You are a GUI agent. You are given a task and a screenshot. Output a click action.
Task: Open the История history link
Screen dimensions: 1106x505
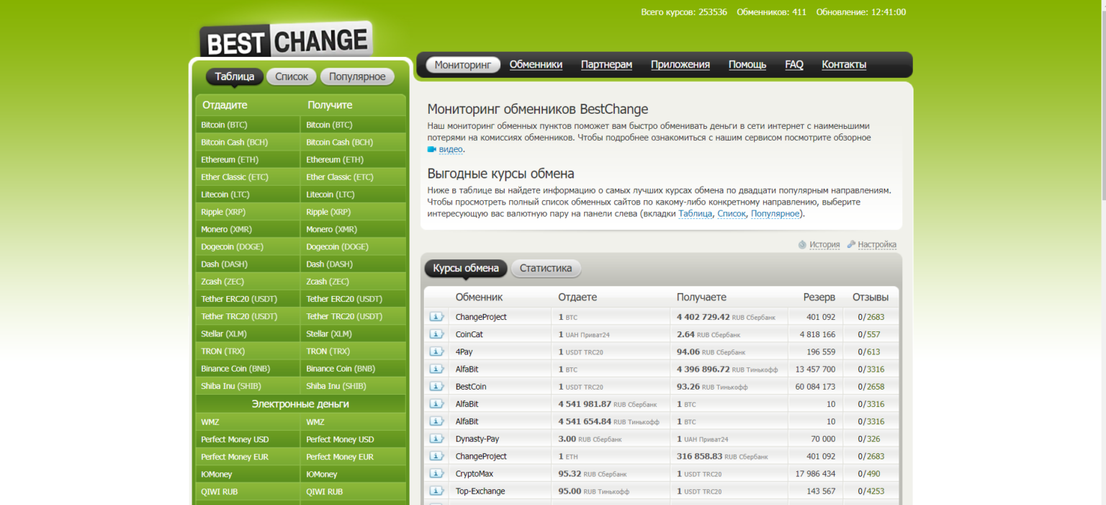point(824,244)
